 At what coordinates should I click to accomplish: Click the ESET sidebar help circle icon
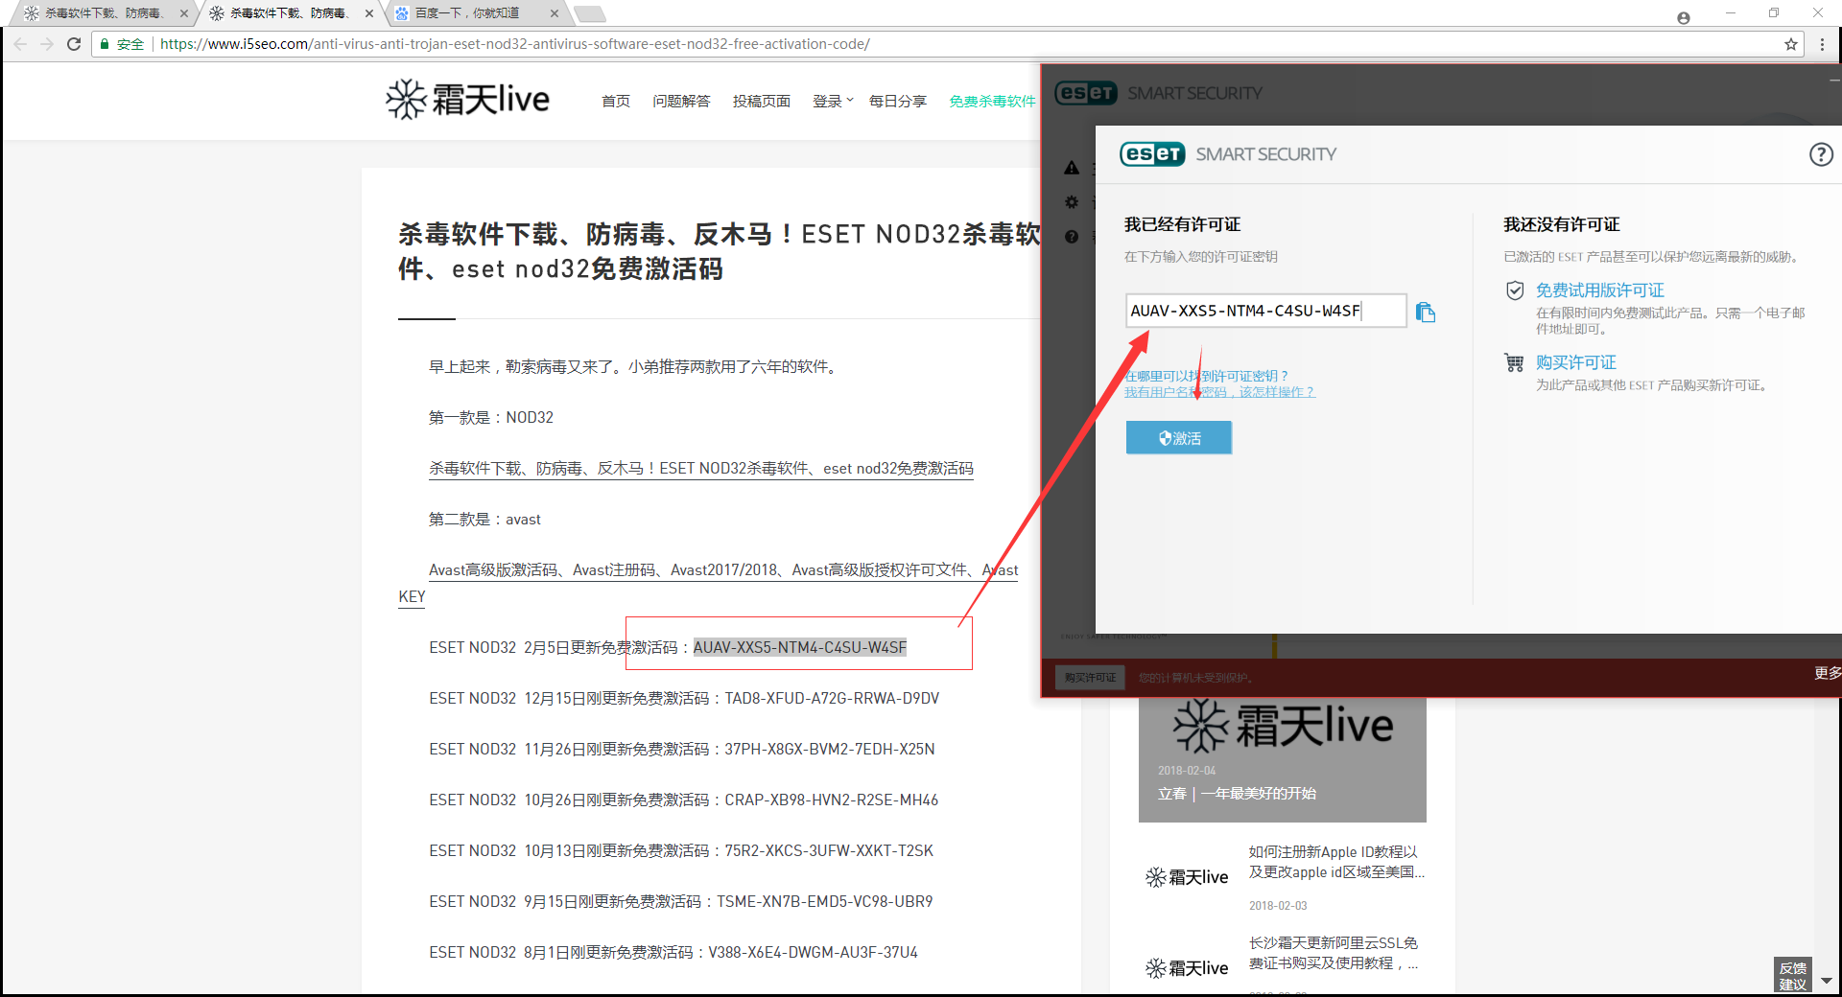click(1072, 237)
